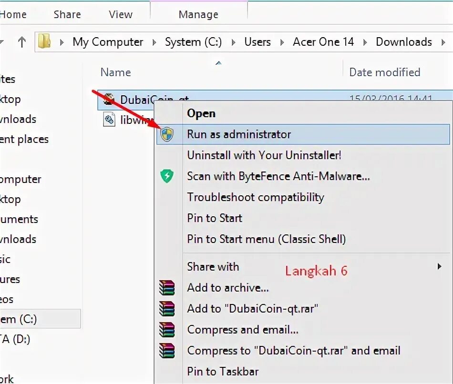Open recent places in sidebar
The width and height of the screenshot is (453, 384).
(x=24, y=140)
